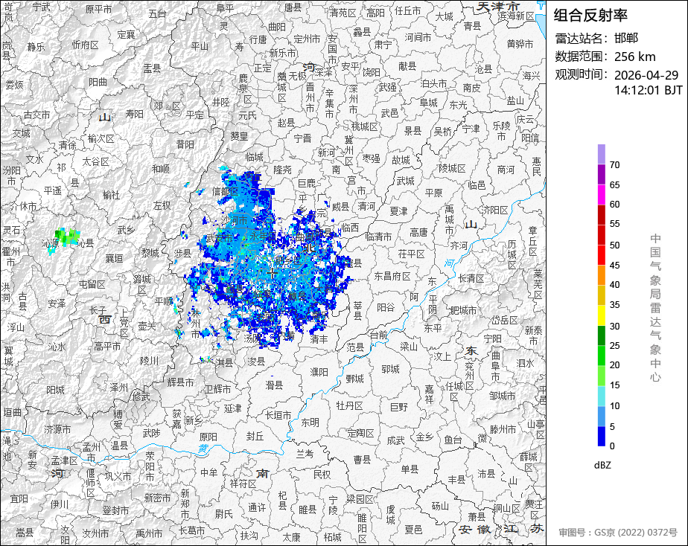
Task: Select the 肥城市 label
Action: 463,310
